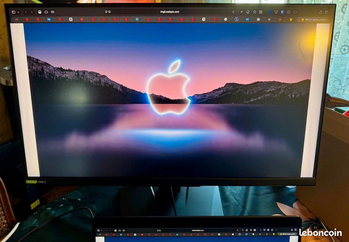Open the page settings icon in address bar
349x242 pixels.
pyautogui.click(x=106, y=12)
